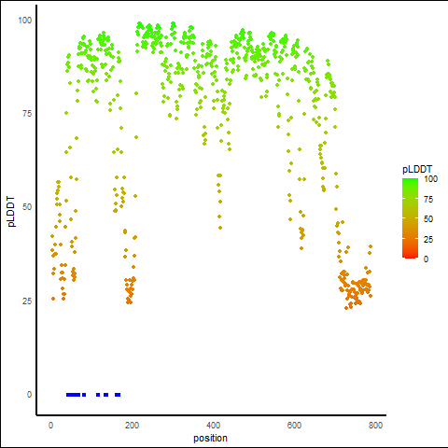Click legend label 0
The height and width of the screenshot is (448, 448).
point(426,259)
